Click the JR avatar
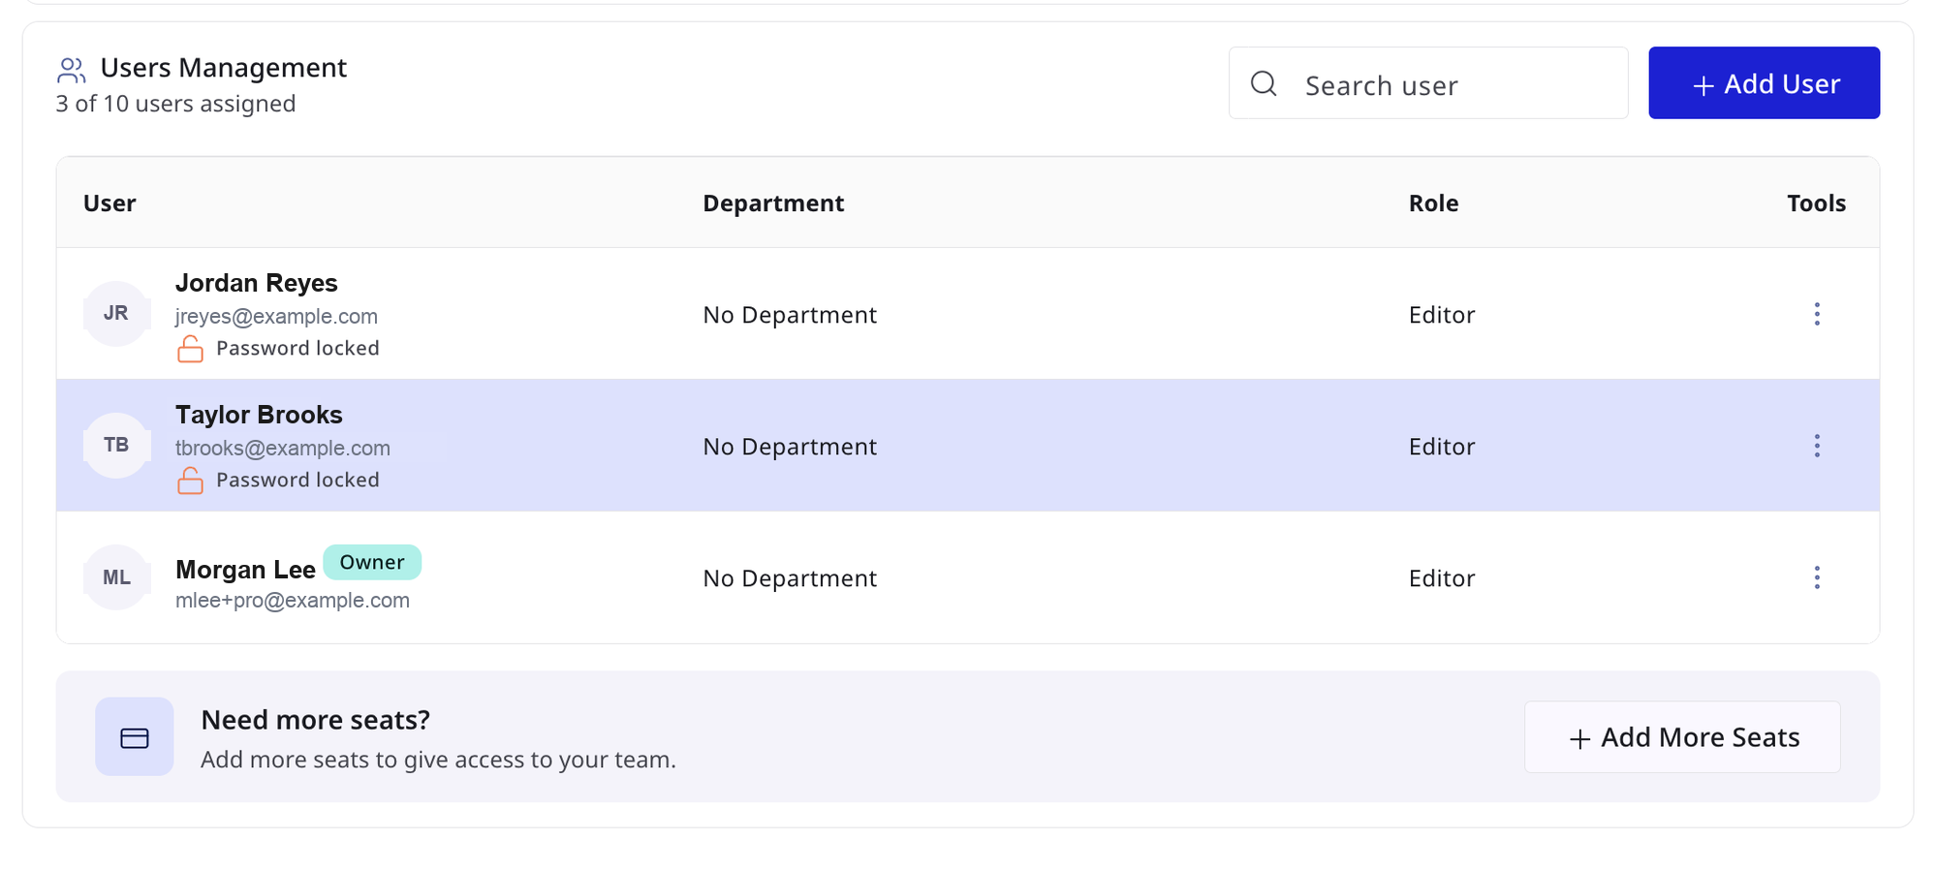 pyautogui.click(x=116, y=313)
